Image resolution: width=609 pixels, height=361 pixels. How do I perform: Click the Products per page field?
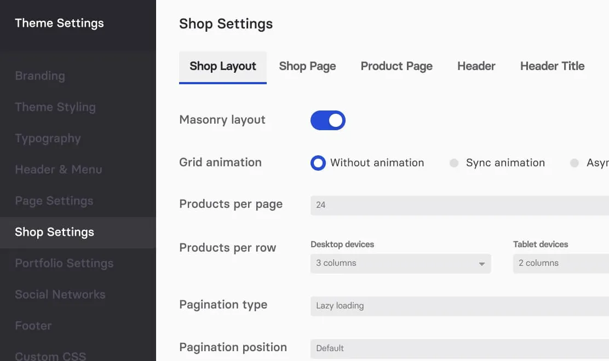[x=459, y=205]
